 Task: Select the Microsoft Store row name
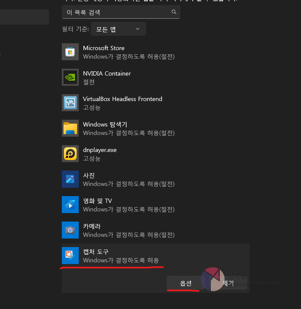[104, 48]
